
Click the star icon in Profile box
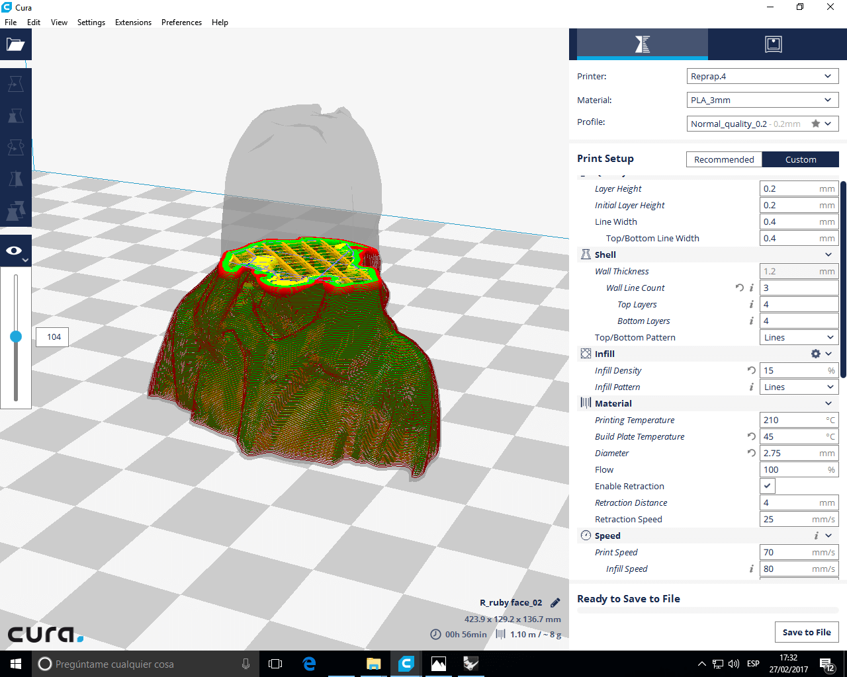point(816,124)
